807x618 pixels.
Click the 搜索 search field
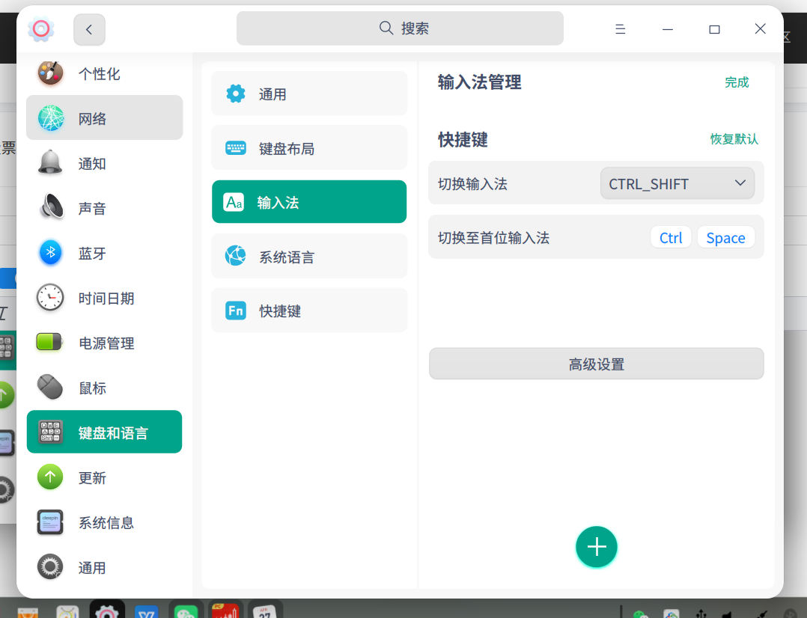pyautogui.click(x=400, y=28)
